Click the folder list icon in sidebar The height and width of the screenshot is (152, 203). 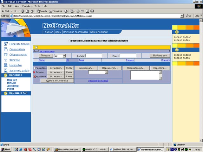[x=6, y=49]
